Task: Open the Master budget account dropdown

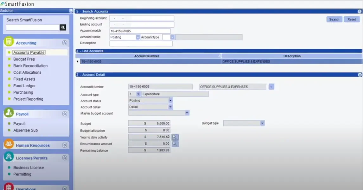Action: pos(187,113)
